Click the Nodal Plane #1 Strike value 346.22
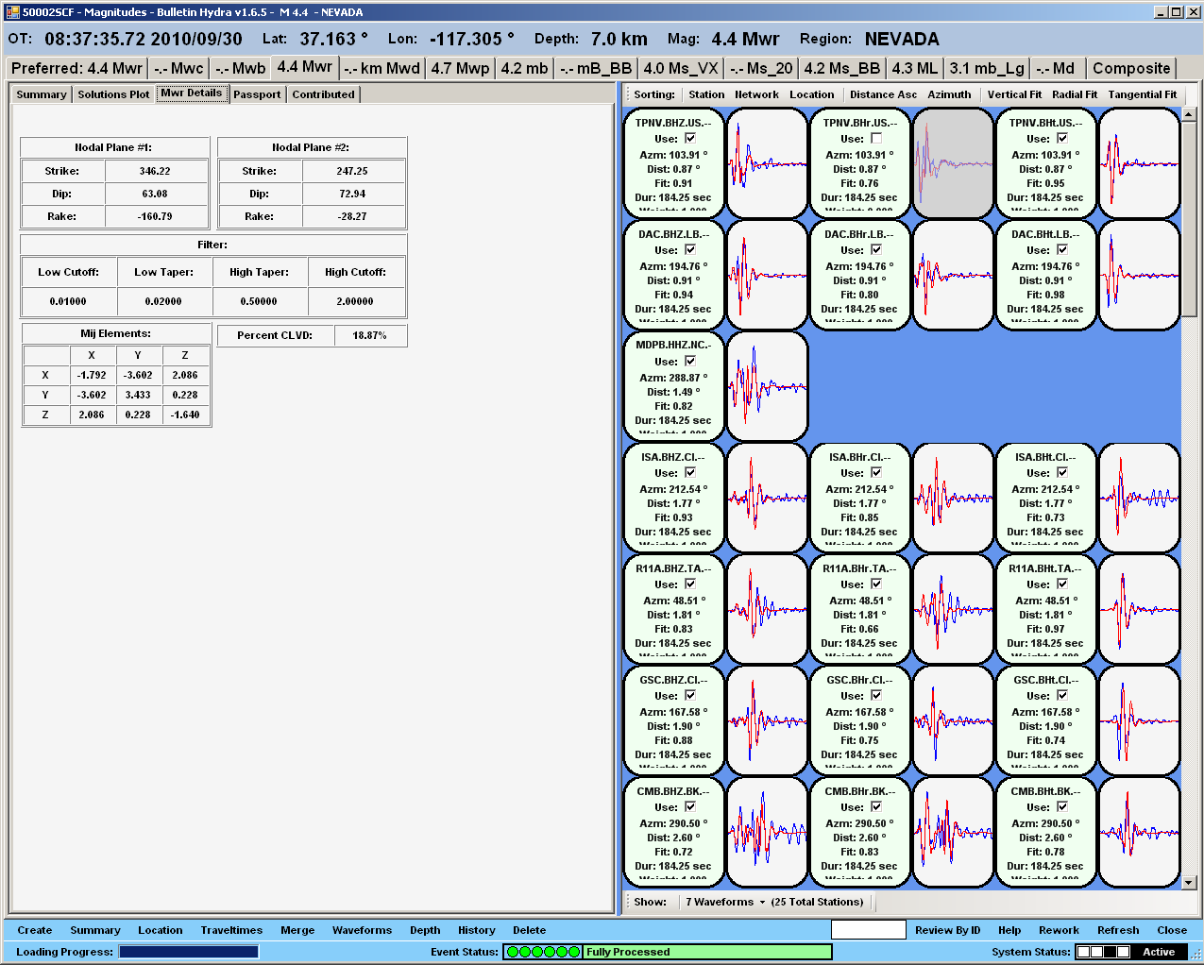Image resolution: width=1204 pixels, height=965 pixels. 155,171
